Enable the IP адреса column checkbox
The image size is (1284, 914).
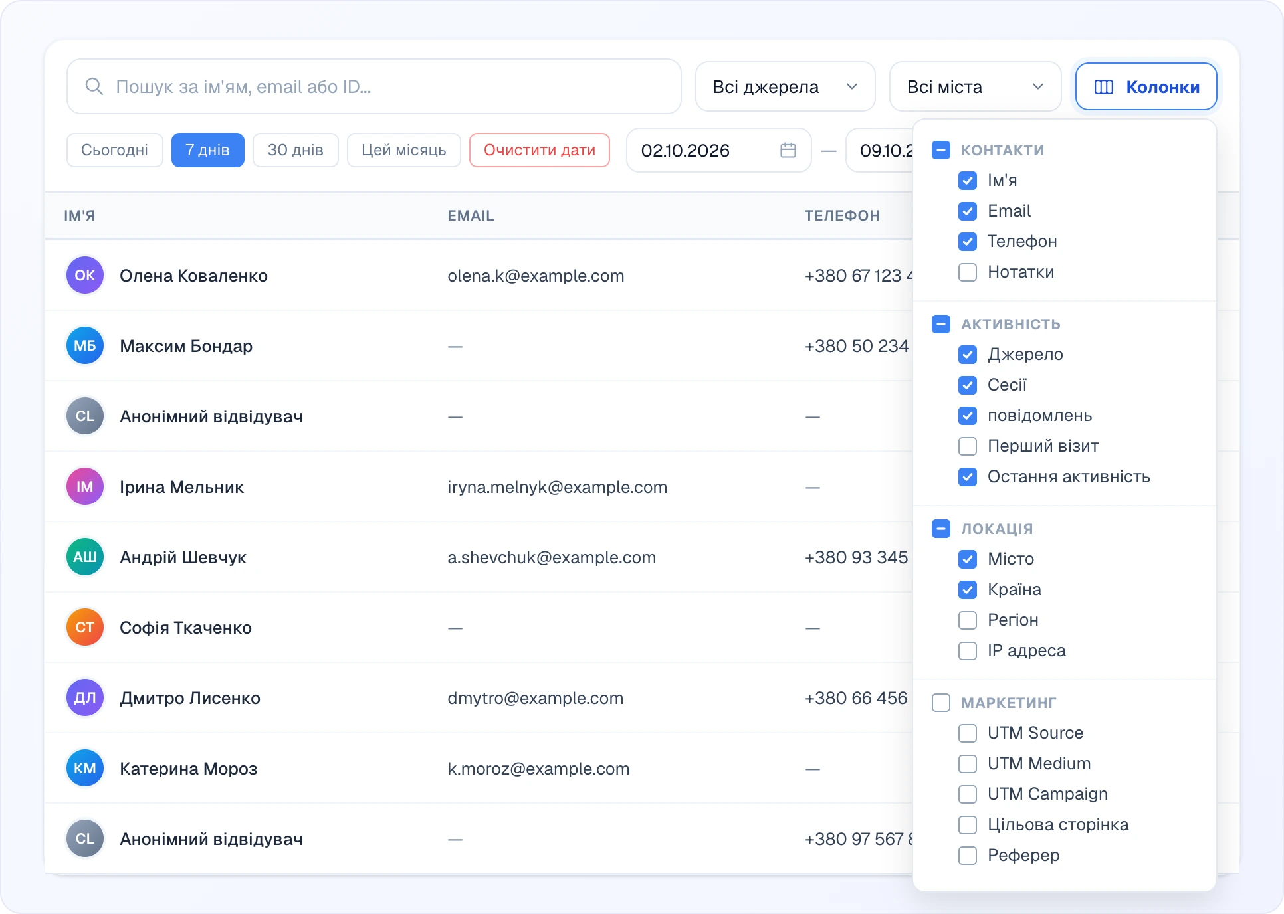[x=968, y=651]
